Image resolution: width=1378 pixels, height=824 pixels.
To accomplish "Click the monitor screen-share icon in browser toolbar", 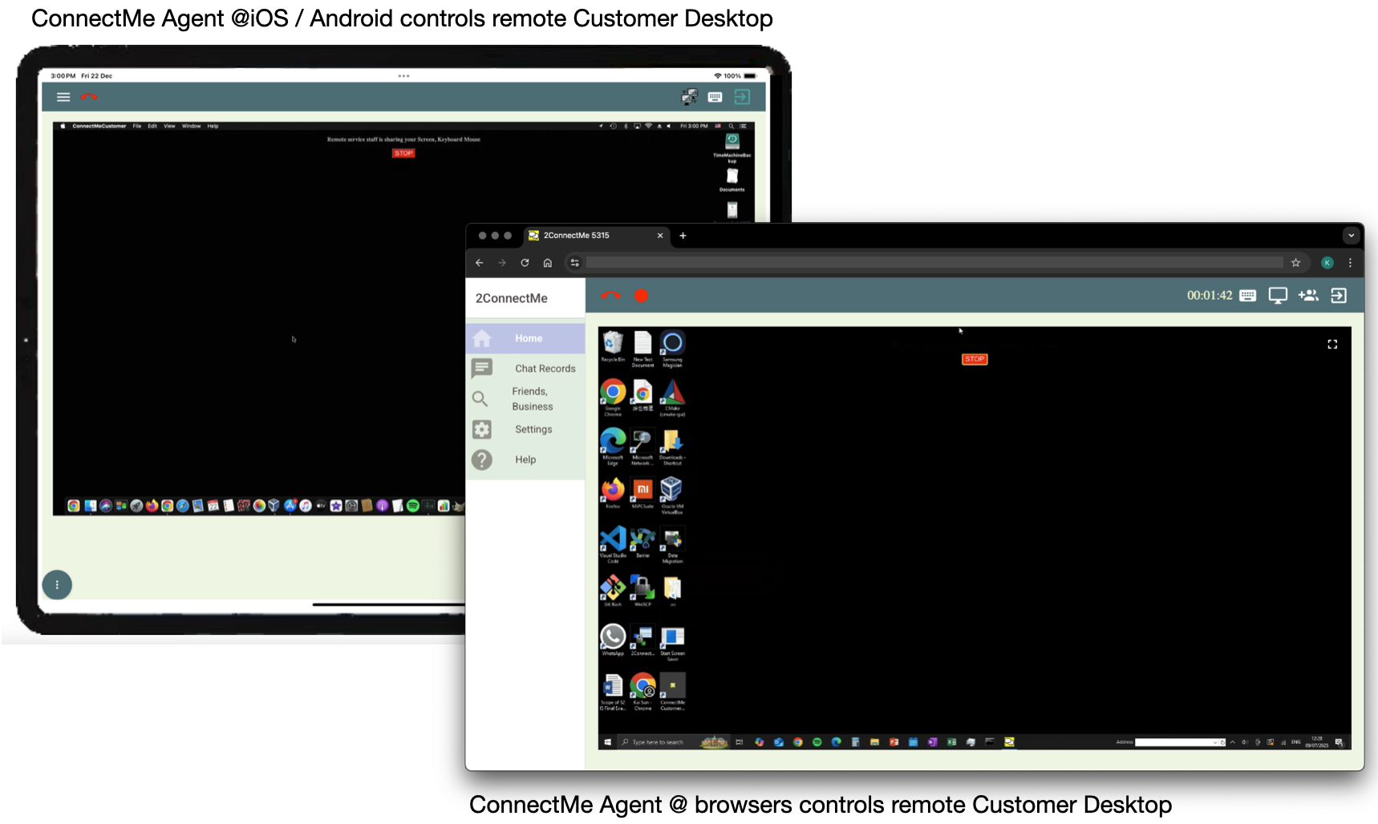I will [1278, 296].
